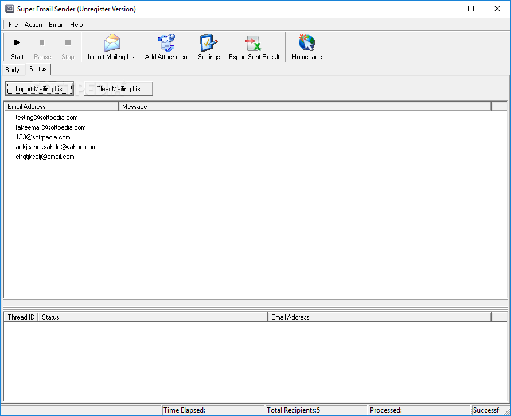Click the Time Elapsed status bar field

213,410
